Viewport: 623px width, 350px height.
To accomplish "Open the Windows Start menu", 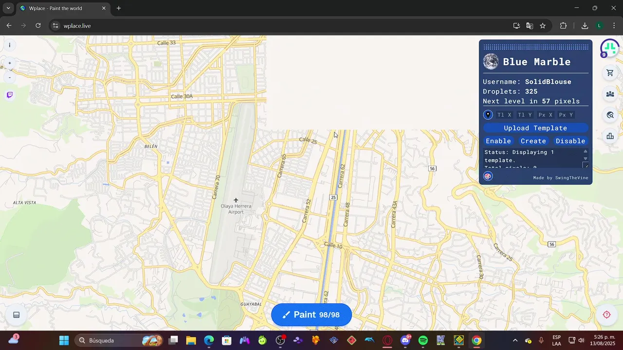I will click(x=64, y=340).
